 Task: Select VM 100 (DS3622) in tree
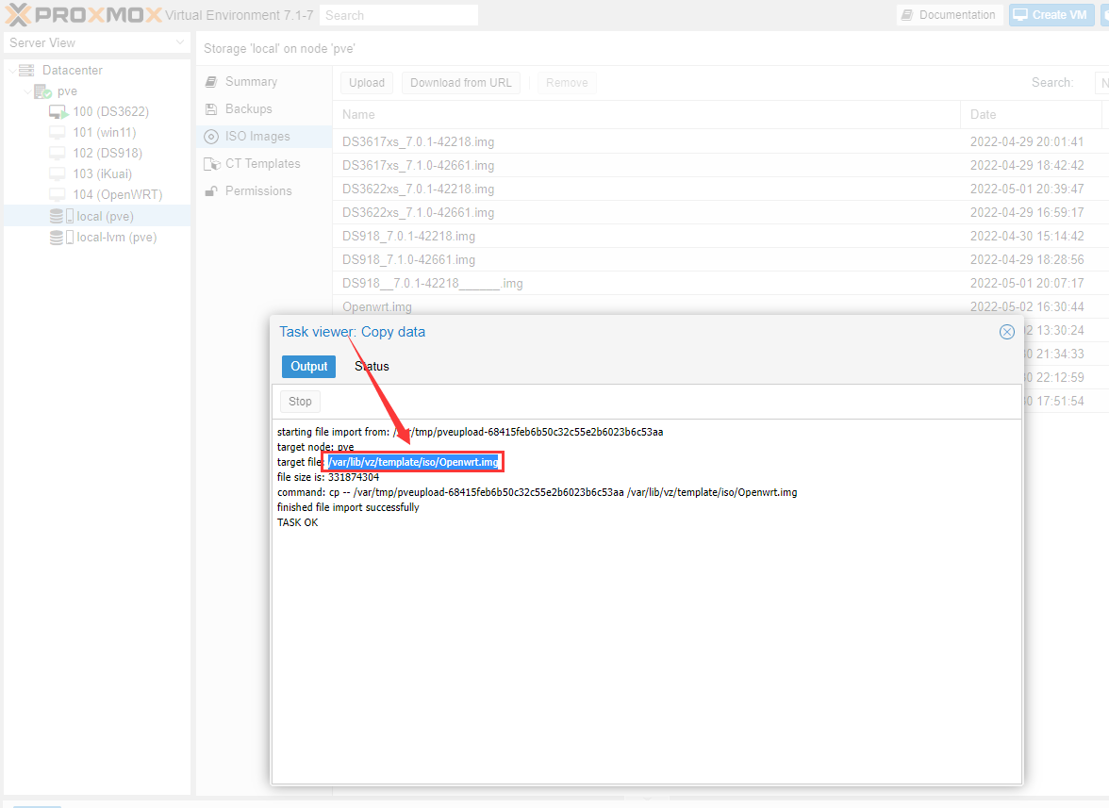coord(110,111)
